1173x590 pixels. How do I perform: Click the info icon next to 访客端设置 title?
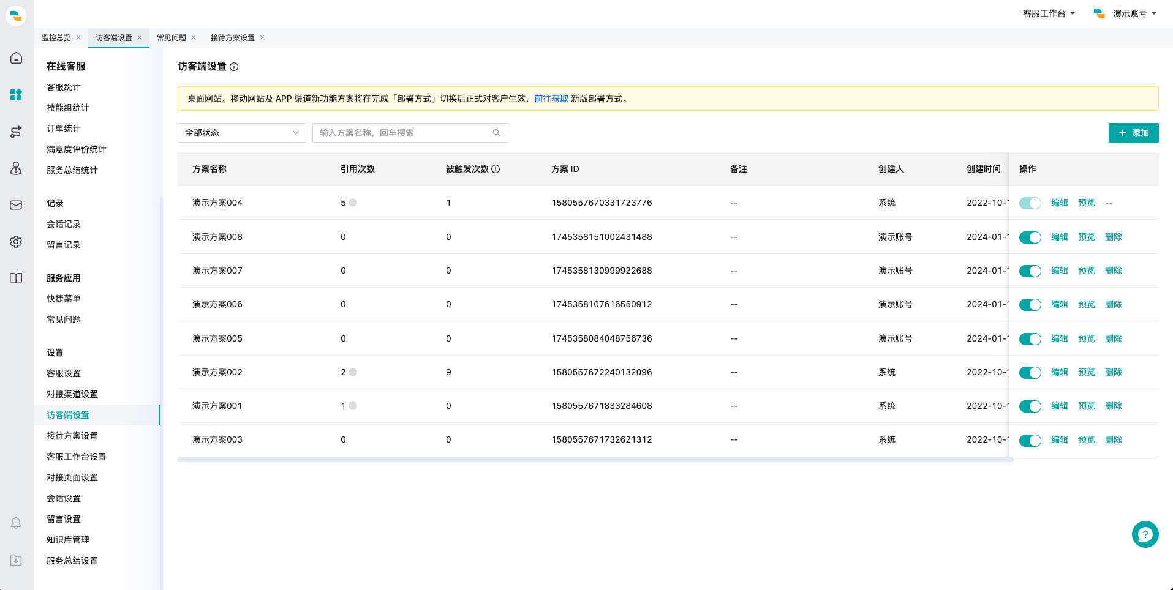[x=234, y=67]
